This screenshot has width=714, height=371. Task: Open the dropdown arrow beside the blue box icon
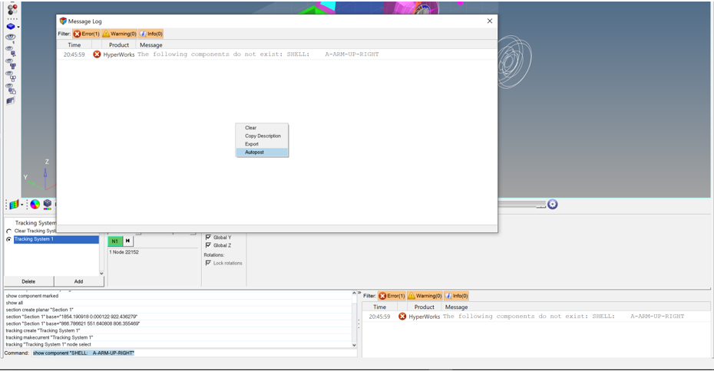pyautogui.click(x=18, y=27)
